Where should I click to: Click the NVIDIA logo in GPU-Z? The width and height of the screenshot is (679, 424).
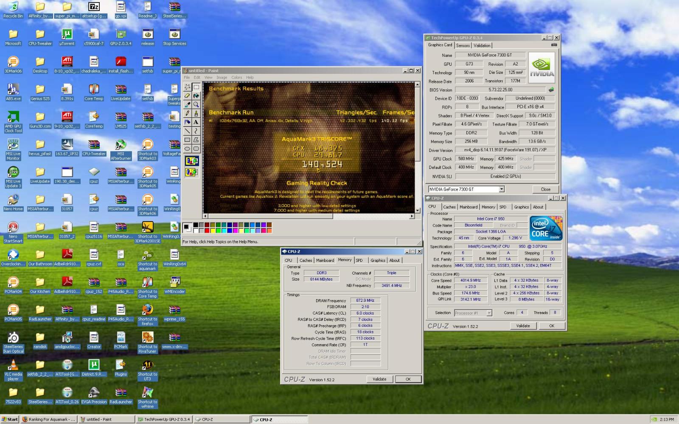[542, 68]
